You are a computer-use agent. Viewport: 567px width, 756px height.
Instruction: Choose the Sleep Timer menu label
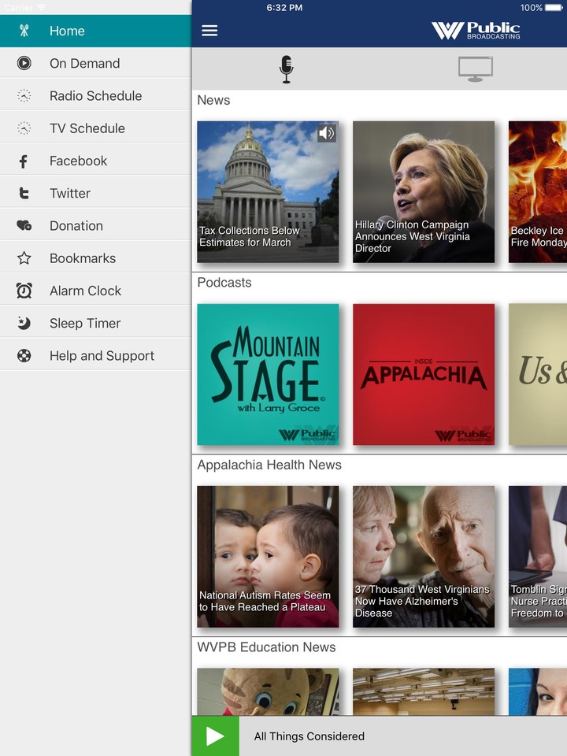[85, 323]
